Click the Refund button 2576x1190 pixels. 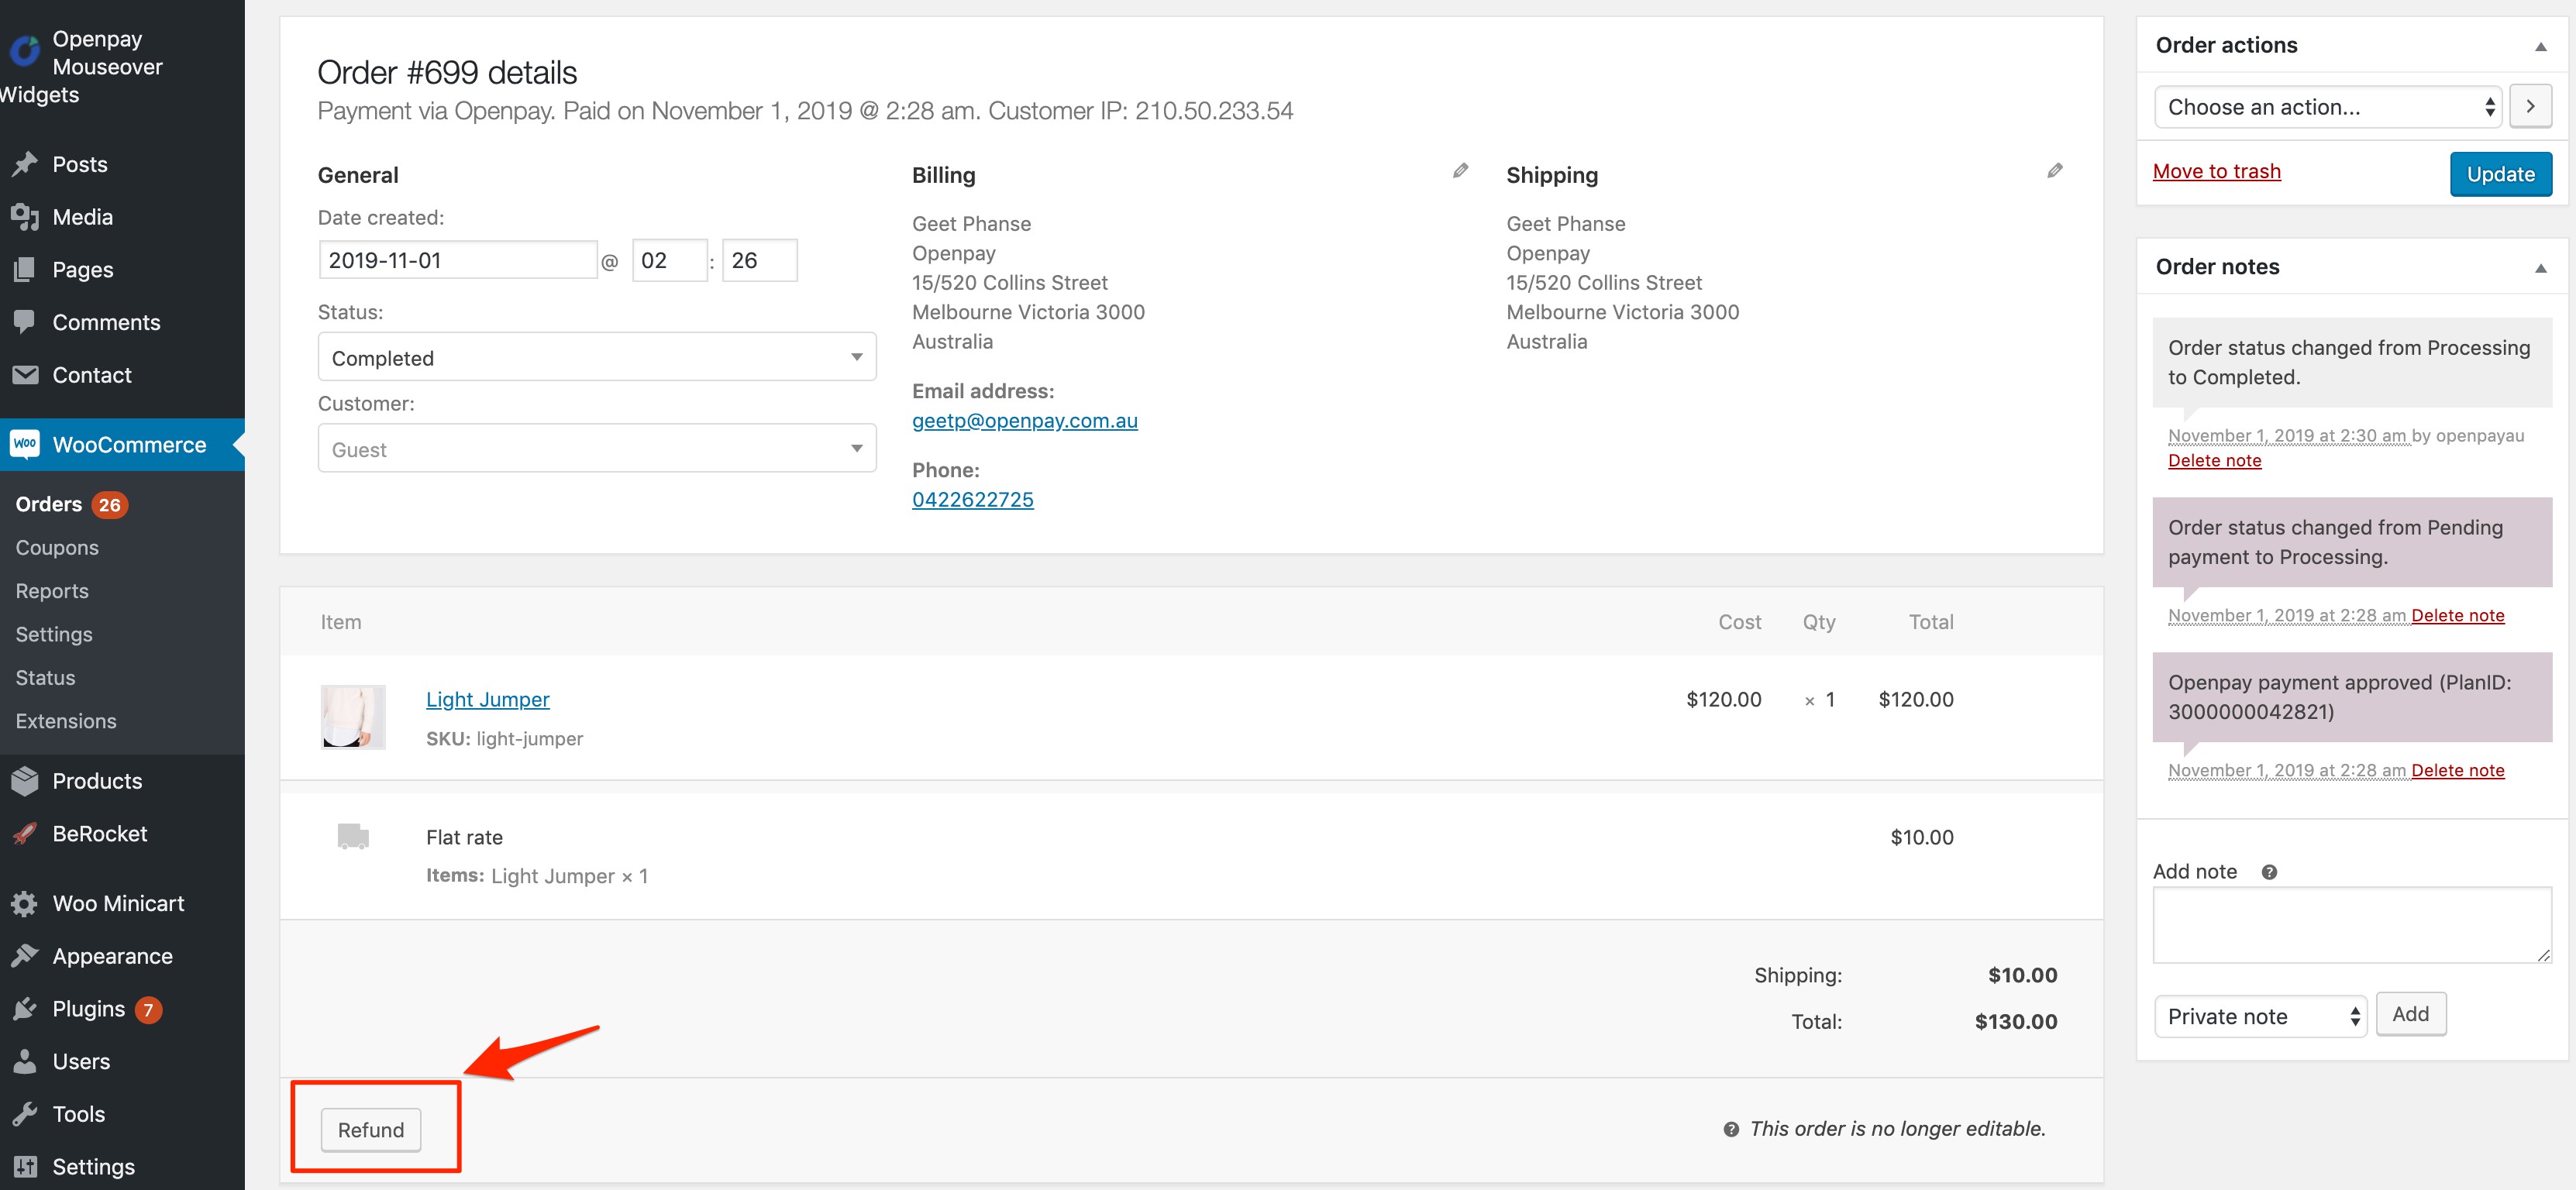coord(370,1130)
